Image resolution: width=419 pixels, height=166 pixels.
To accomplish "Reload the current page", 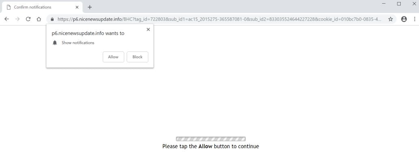I will coord(28,19).
